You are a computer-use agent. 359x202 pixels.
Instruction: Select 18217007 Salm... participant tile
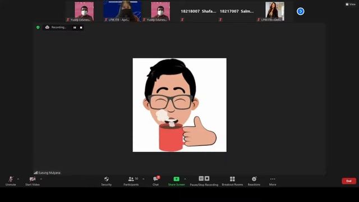click(x=237, y=11)
